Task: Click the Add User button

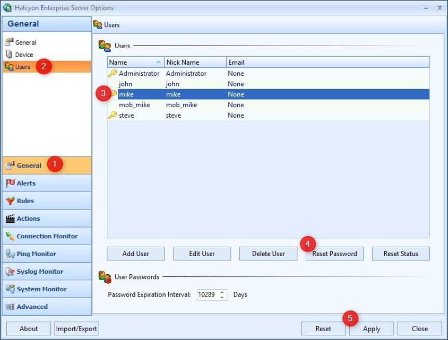Action: click(x=135, y=253)
